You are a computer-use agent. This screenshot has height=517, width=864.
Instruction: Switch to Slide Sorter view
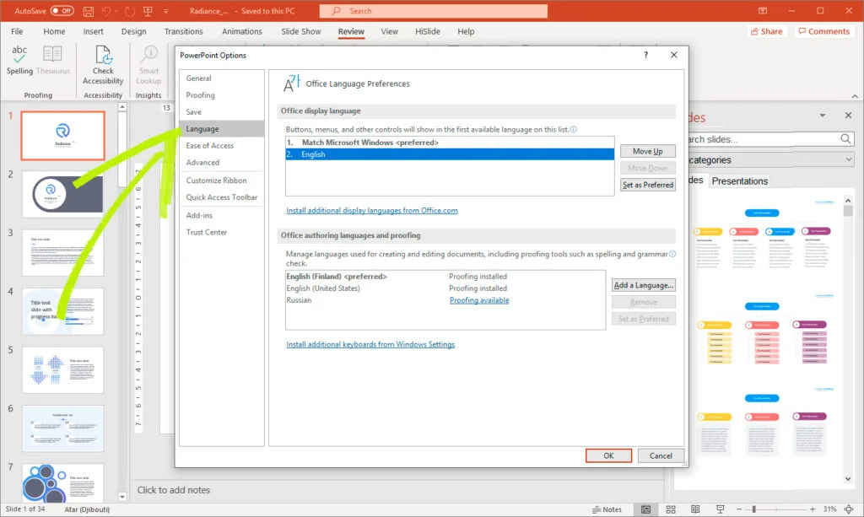click(x=671, y=510)
